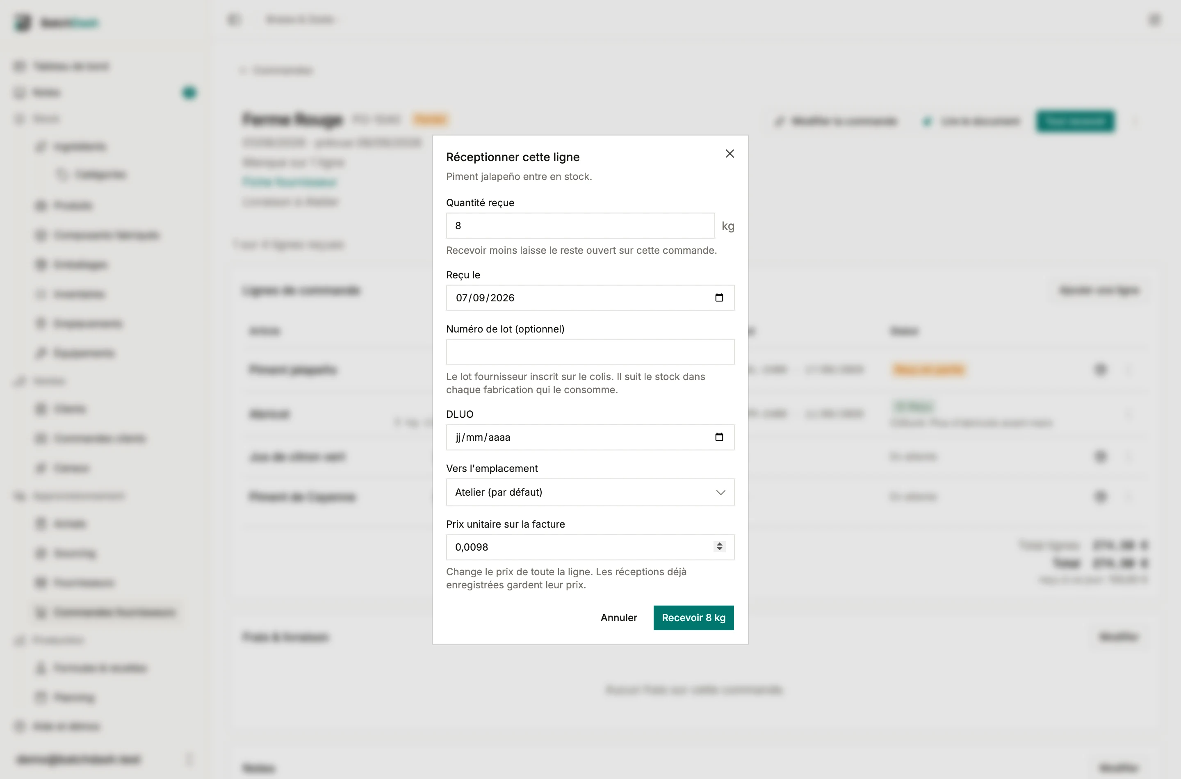1181x779 pixels.
Task: Open the Reçu le date field
Action: 590,298
